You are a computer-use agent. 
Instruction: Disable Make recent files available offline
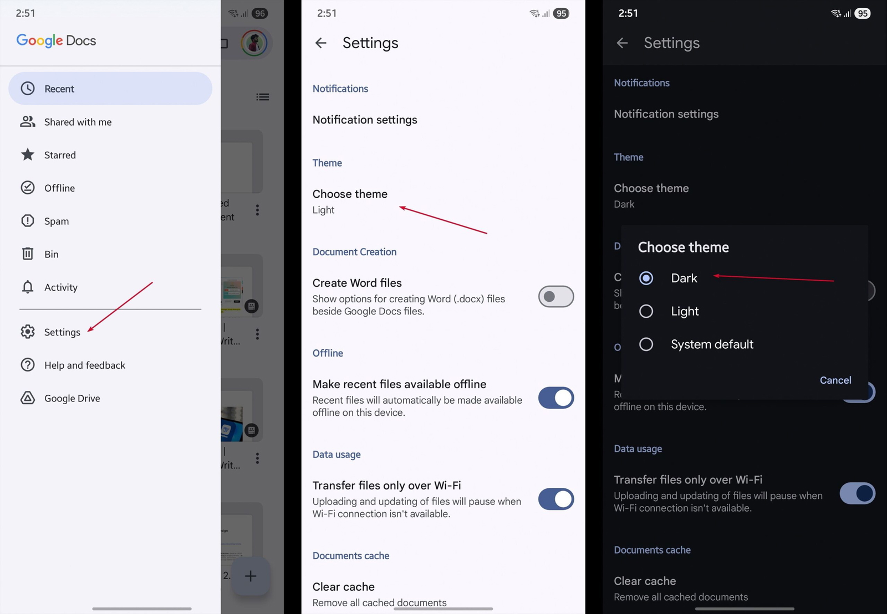point(555,398)
